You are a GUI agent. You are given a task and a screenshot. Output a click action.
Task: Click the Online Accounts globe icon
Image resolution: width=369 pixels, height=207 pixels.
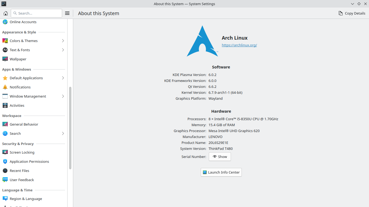click(x=5, y=22)
